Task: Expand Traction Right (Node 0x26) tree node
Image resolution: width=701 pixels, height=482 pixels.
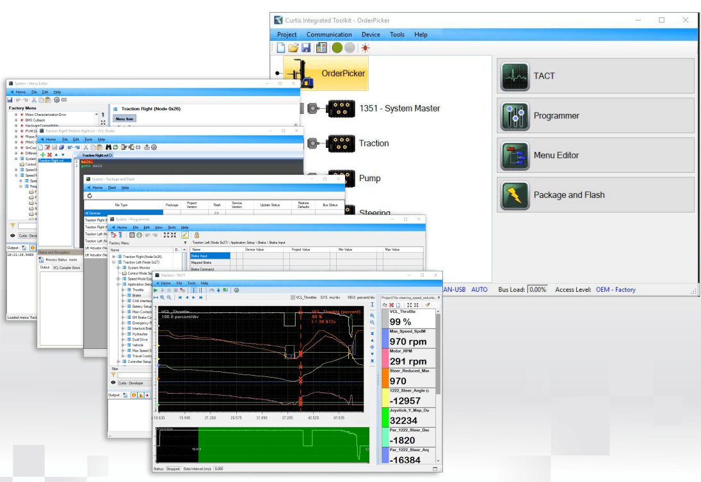Action: [x=115, y=257]
